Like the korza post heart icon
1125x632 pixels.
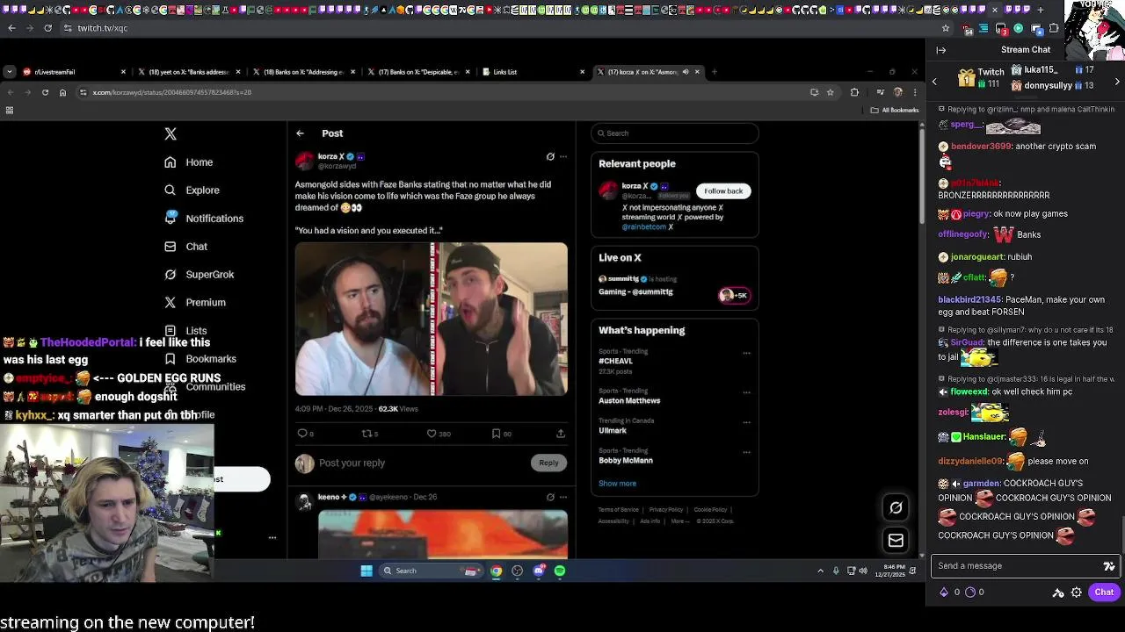[x=432, y=434]
